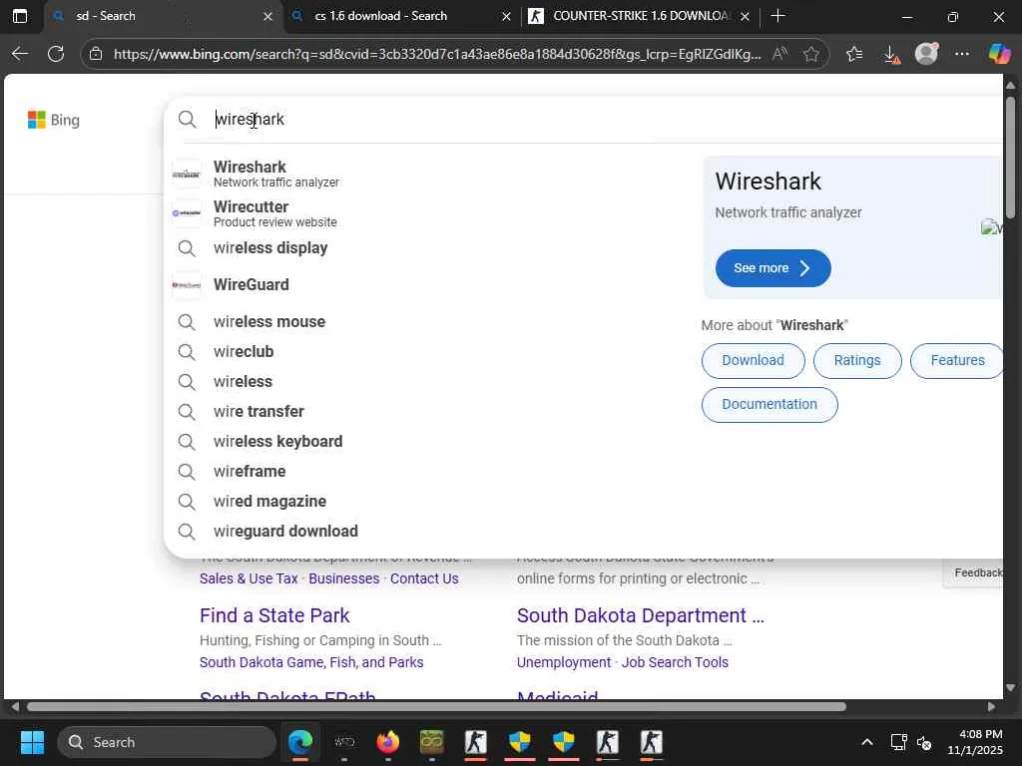Open the Favorites list icon
Image resolution: width=1022 pixels, height=766 pixels.
(x=854, y=54)
